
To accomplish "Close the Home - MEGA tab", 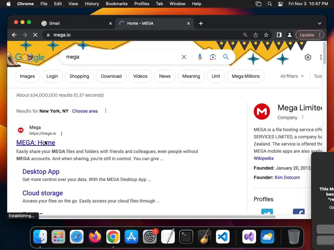I will coord(189,23).
